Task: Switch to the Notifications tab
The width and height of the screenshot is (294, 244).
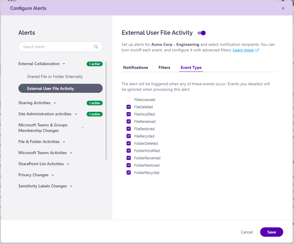Action: tap(135, 67)
